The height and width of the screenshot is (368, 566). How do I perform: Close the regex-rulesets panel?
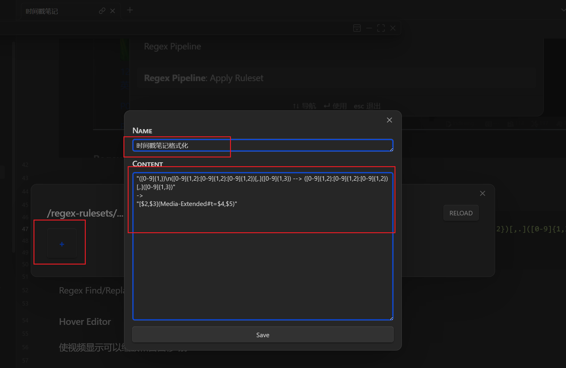(482, 193)
